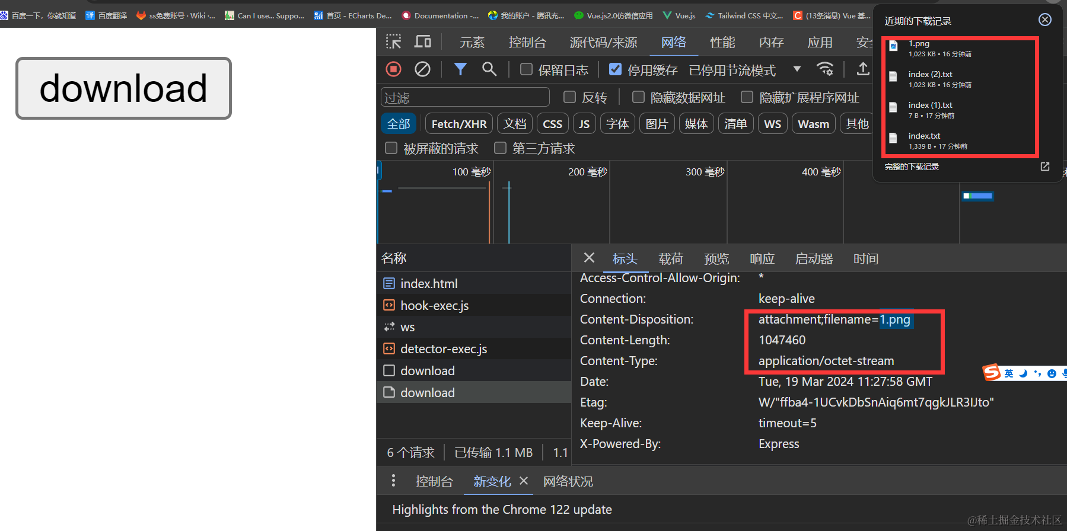
Task: Select 预览 request detail tab
Action: coord(716,258)
